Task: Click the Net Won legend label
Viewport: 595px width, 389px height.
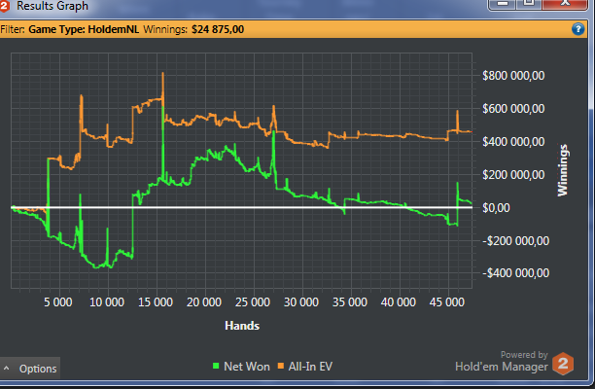Action: 247,367
